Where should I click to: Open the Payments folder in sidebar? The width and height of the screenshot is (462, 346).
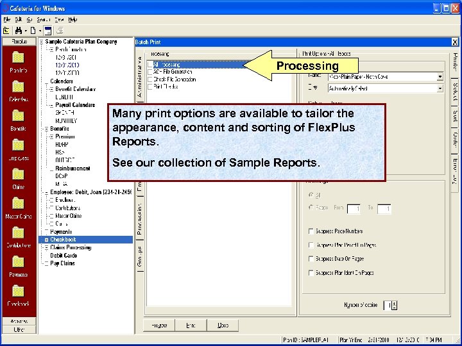coord(18,266)
